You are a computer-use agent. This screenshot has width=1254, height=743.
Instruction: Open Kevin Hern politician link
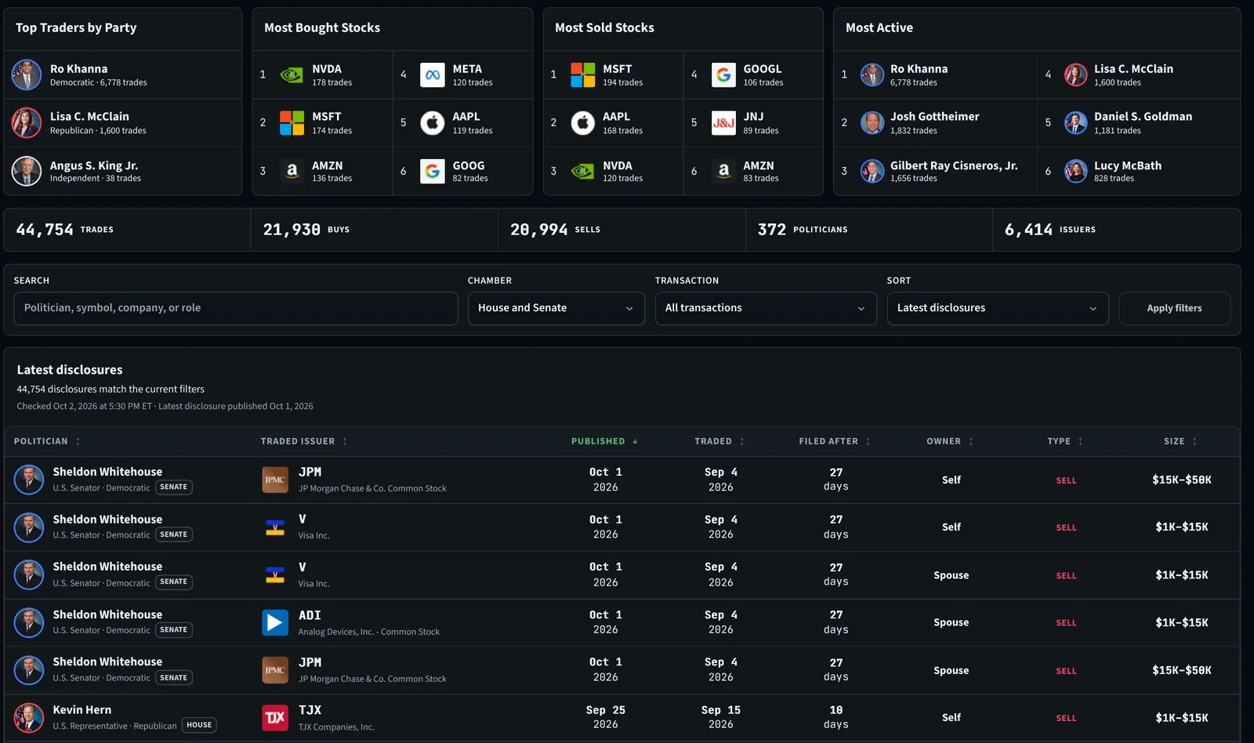point(82,709)
